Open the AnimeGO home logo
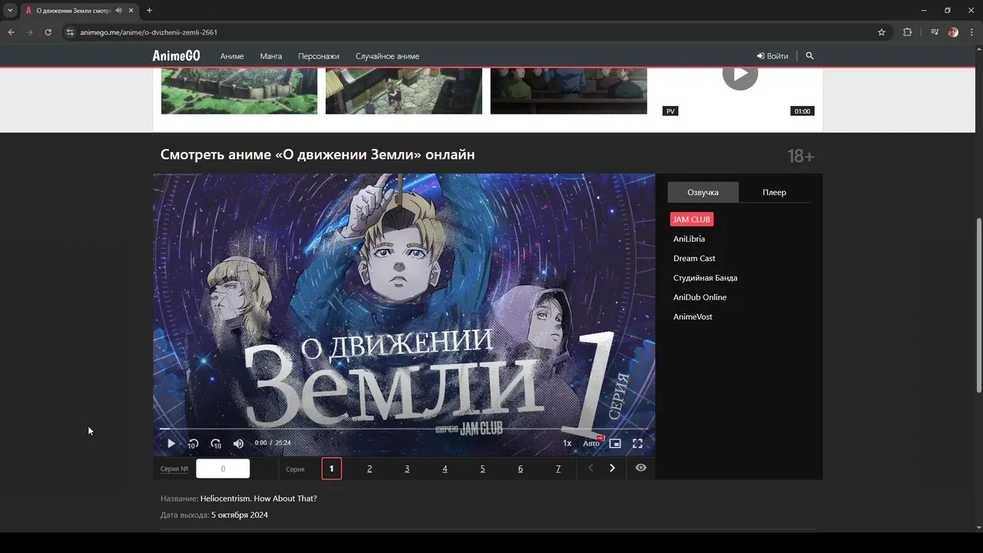 click(176, 56)
